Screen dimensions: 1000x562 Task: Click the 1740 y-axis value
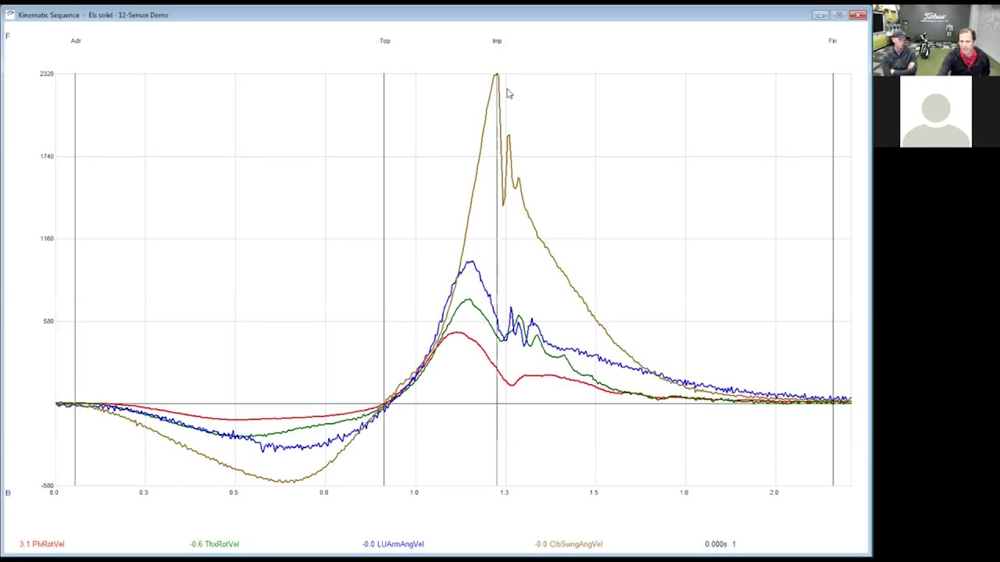[x=47, y=156]
